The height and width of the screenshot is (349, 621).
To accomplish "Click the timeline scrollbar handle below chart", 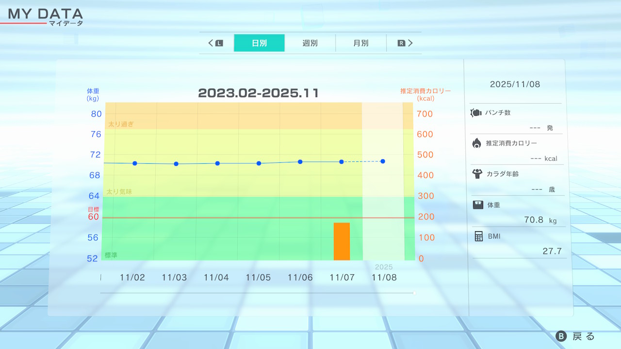I will (414, 293).
